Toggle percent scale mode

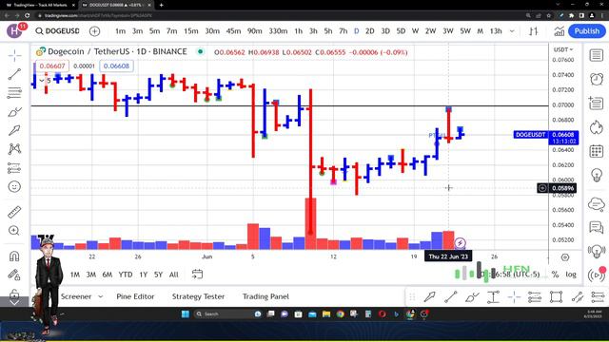point(555,275)
